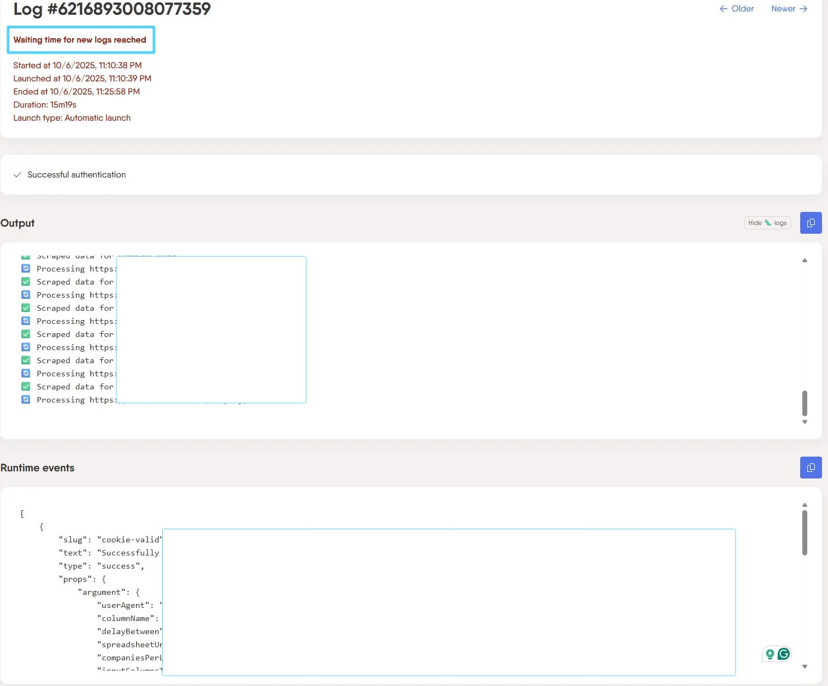Select the Log #6216893008077359 title
828x686 pixels.
(x=112, y=9)
